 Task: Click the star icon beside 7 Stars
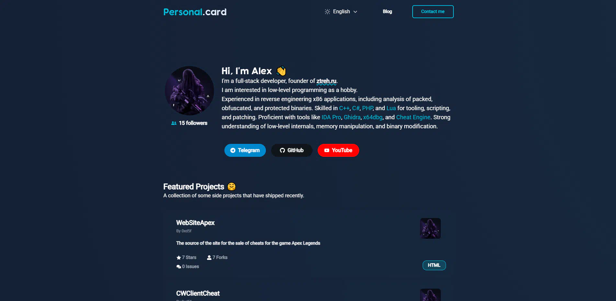pos(178,258)
